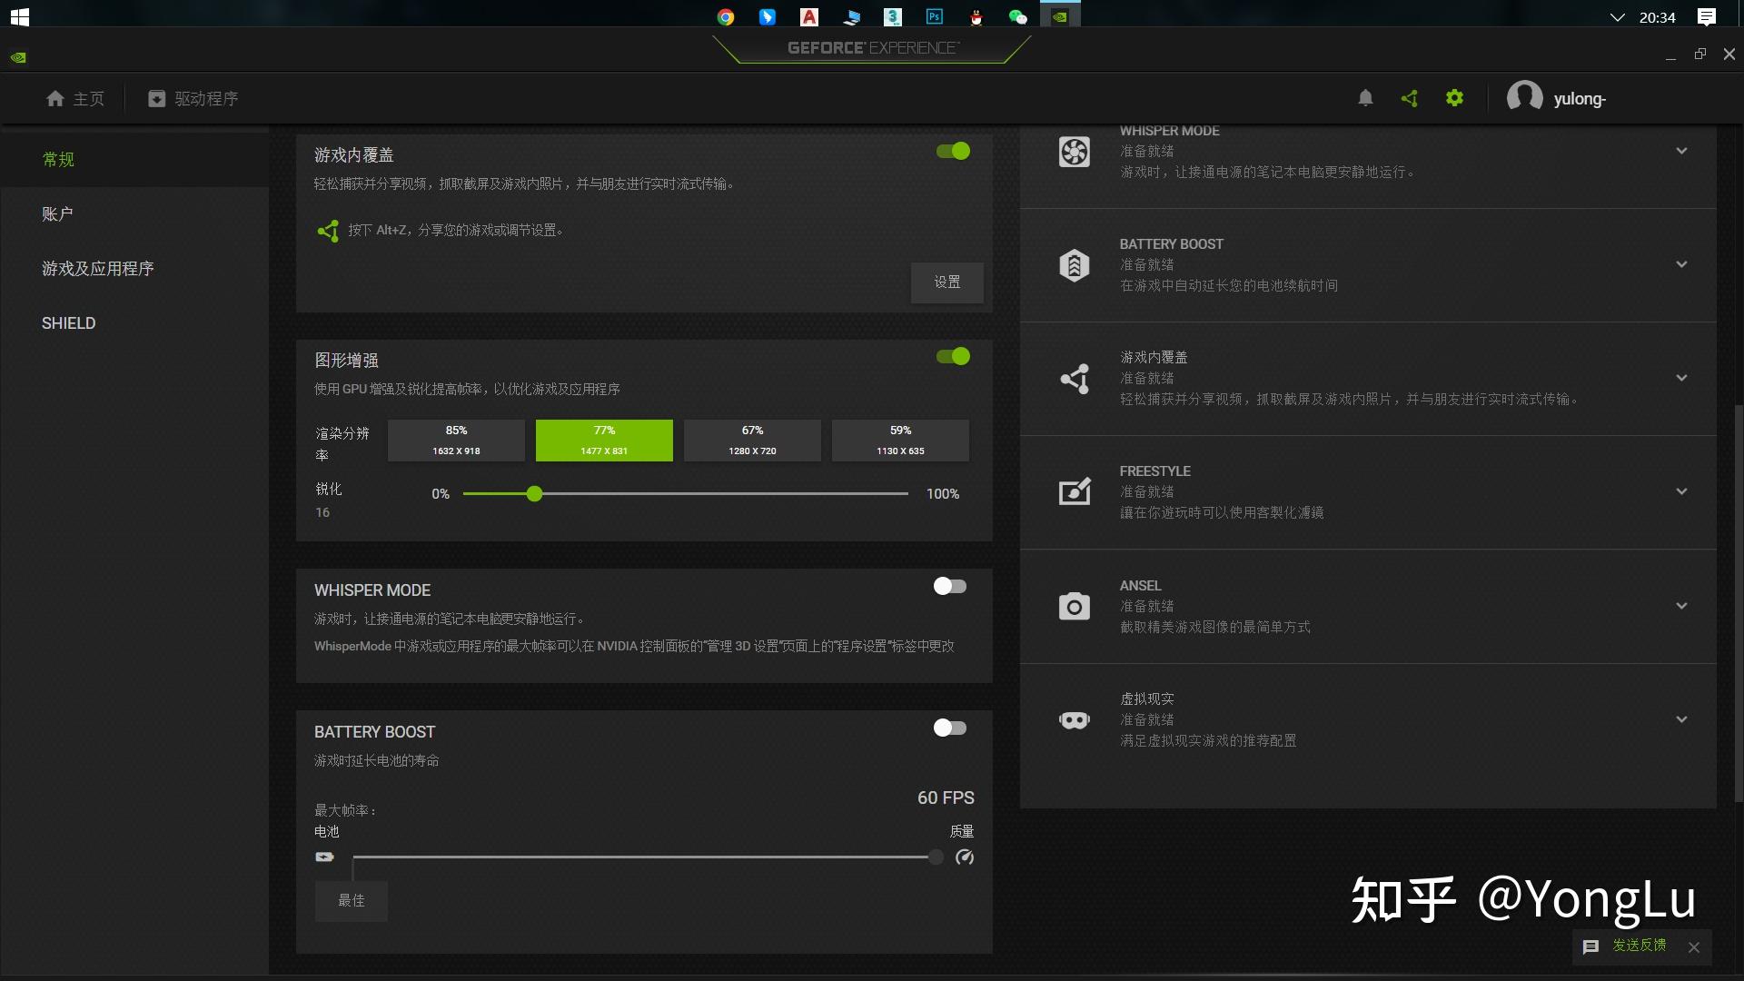This screenshot has width=1744, height=981.
Task: Select SHIELD in the sidebar
Action: [x=134, y=323]
